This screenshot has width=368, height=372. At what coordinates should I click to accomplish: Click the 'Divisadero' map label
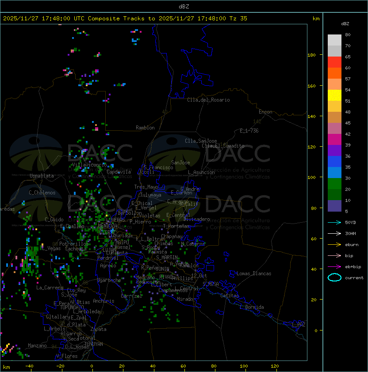196,219
